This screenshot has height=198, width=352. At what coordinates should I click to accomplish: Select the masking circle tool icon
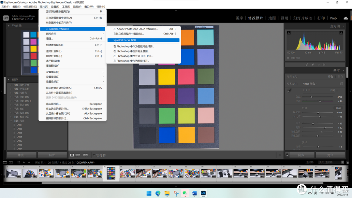click(x=324, y=64)
